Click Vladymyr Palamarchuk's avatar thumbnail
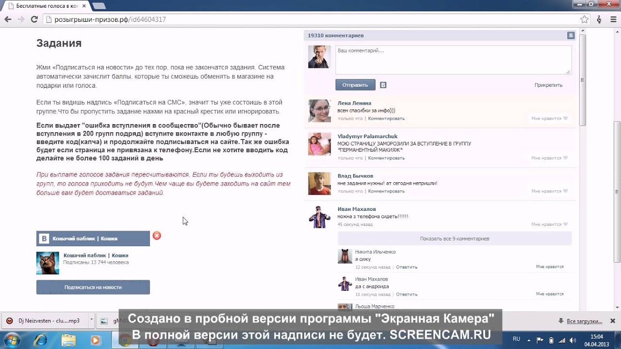The height and width of the screenshot is (349, 621). (319, 143)
